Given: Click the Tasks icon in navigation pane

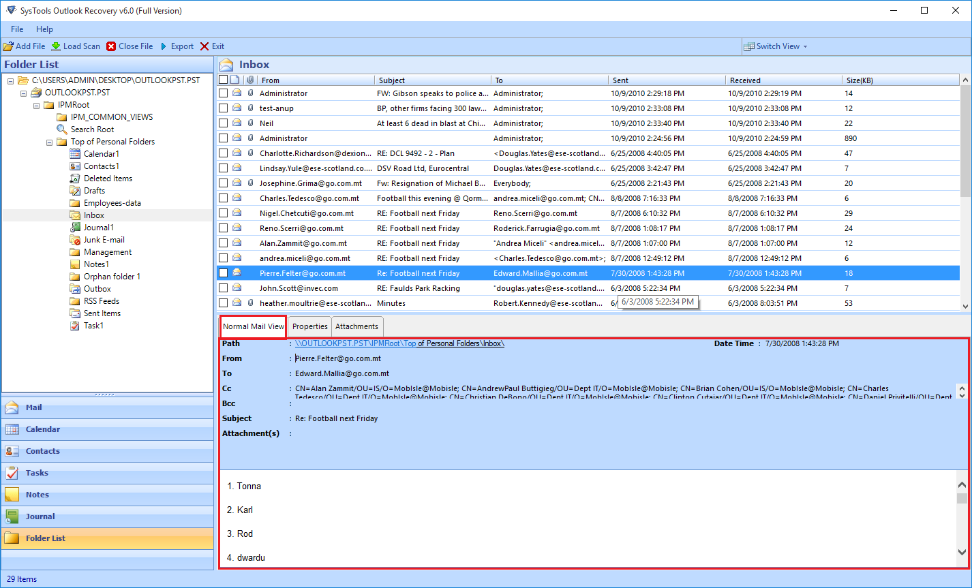Looking at the screenshot, I should tap(12, 473).
